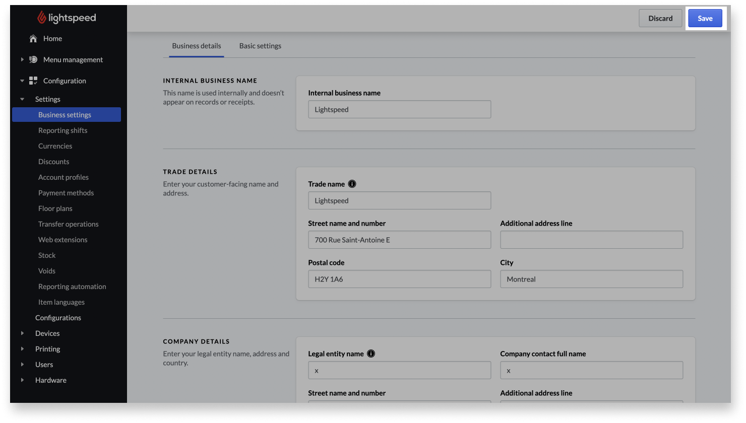Viewport: 746px width, 423px height.
Task: Click the Lightspeed wordmark in the top left
Action: (x=73, y=18)
